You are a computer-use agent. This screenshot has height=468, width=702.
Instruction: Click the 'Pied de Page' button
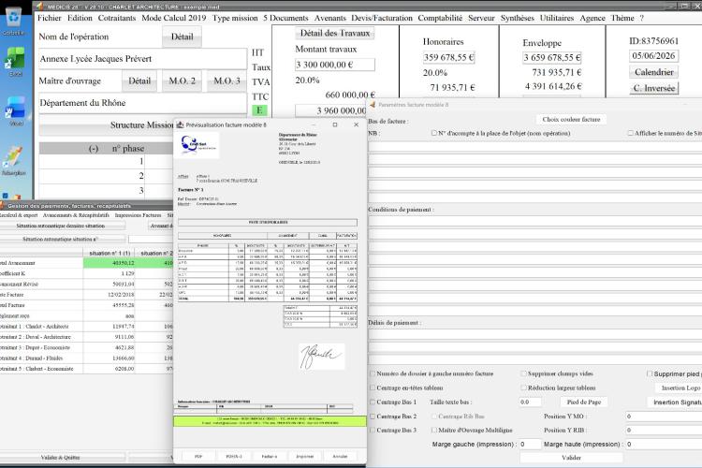[x=584, y=402]
